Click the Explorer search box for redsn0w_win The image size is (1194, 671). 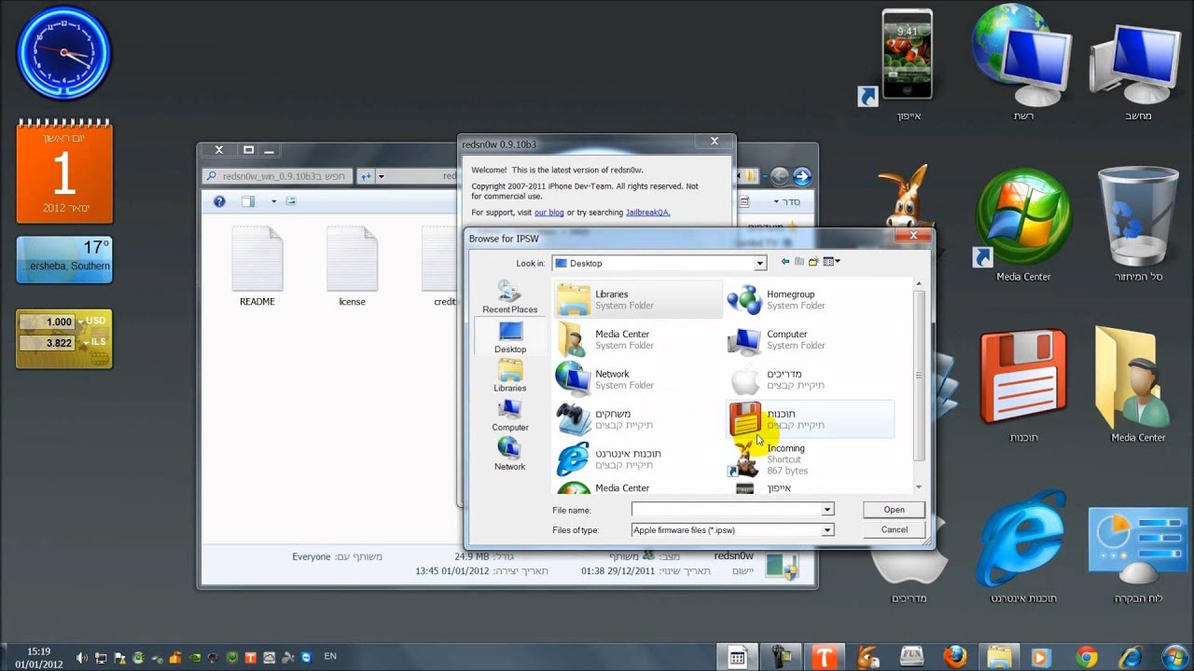point(277,176)
